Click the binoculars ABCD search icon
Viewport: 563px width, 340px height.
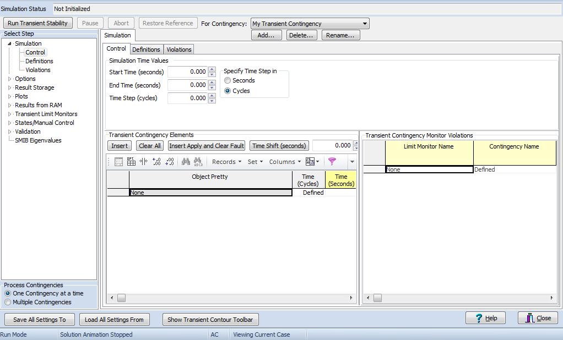click(x=198, y=162)
